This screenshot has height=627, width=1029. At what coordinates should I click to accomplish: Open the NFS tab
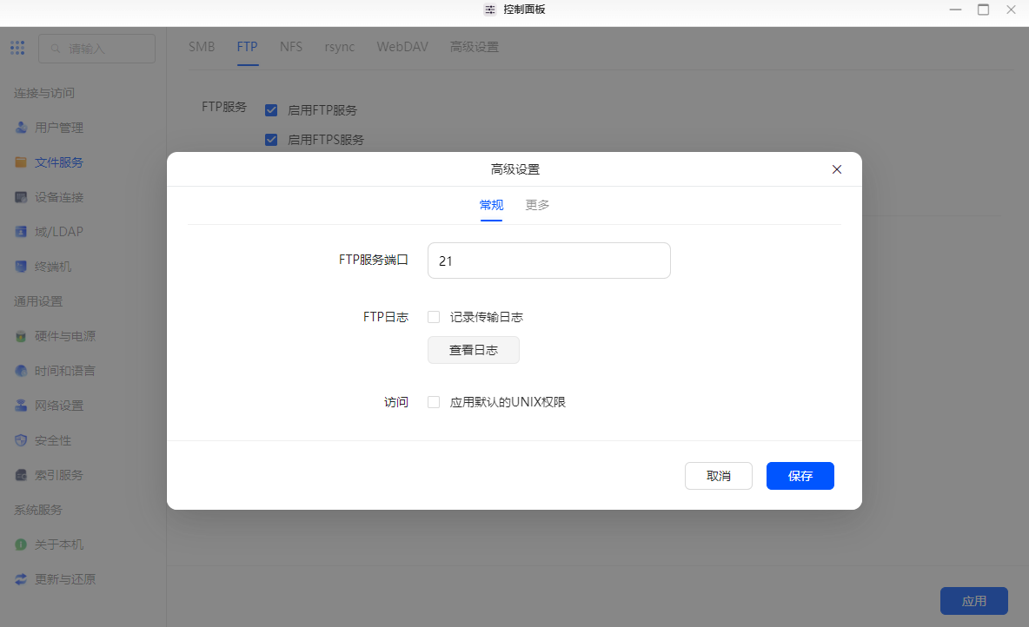[291, 47]
